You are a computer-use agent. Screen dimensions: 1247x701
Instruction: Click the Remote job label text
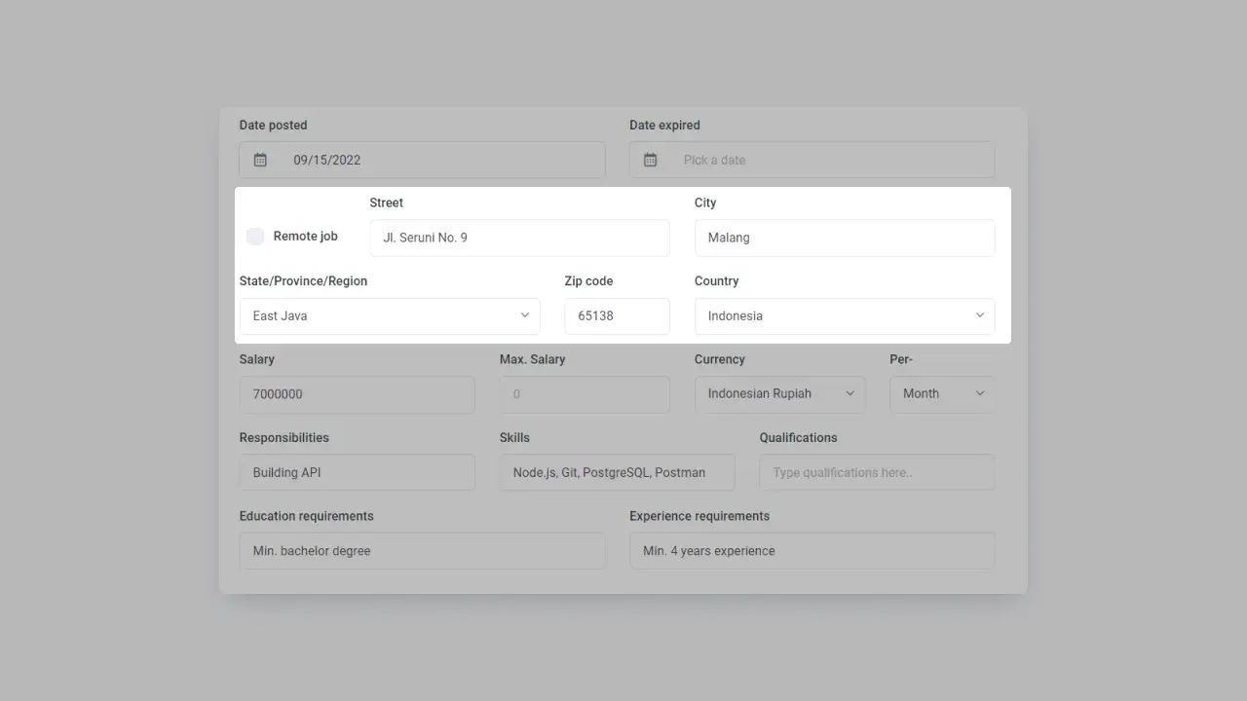tap(305, 237)
